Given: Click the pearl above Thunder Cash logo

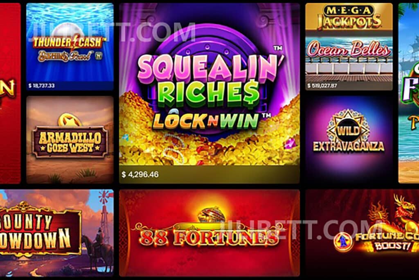Looking at the screenshot, I should point(63,30).
